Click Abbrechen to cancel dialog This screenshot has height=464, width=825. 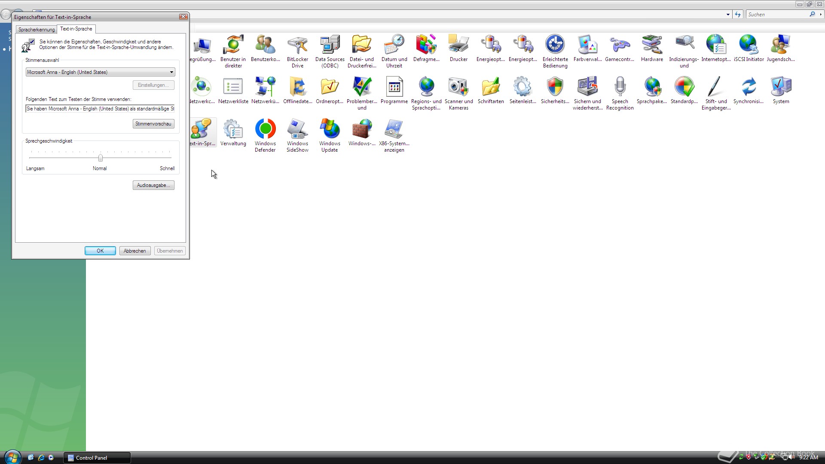tap(135, 251)
